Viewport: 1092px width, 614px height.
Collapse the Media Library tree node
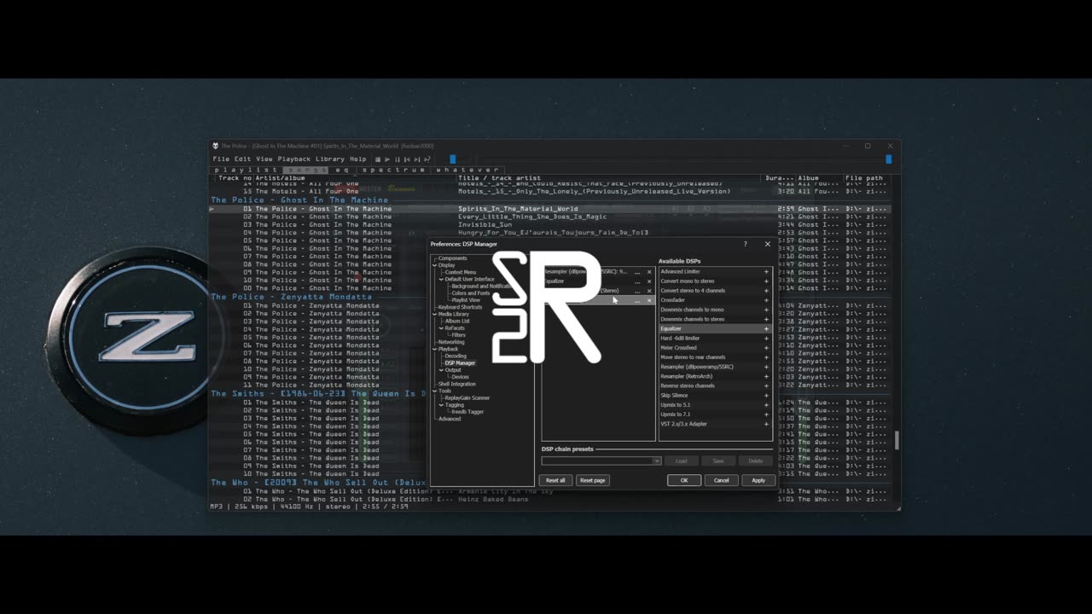point(435,314)
